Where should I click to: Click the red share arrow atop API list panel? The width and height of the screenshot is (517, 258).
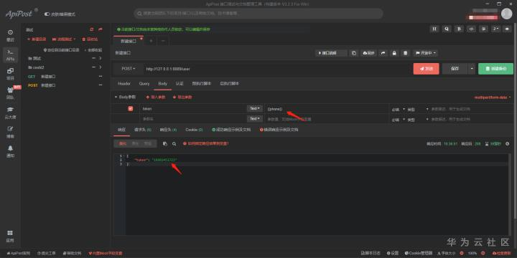(x=101, y=29)
